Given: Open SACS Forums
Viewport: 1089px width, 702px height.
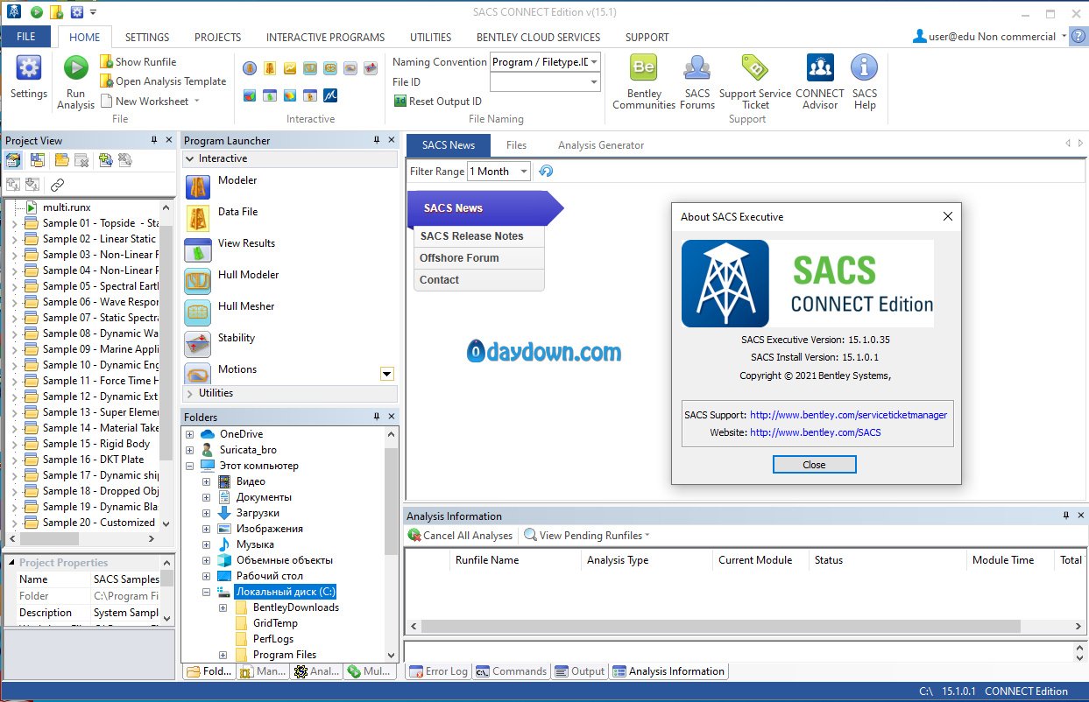Looking at the screenshot, I should click(x=697, y=81).
